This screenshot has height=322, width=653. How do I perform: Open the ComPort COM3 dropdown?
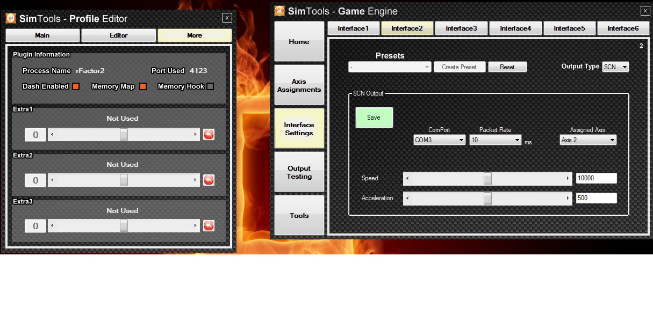tap(439, 140)
